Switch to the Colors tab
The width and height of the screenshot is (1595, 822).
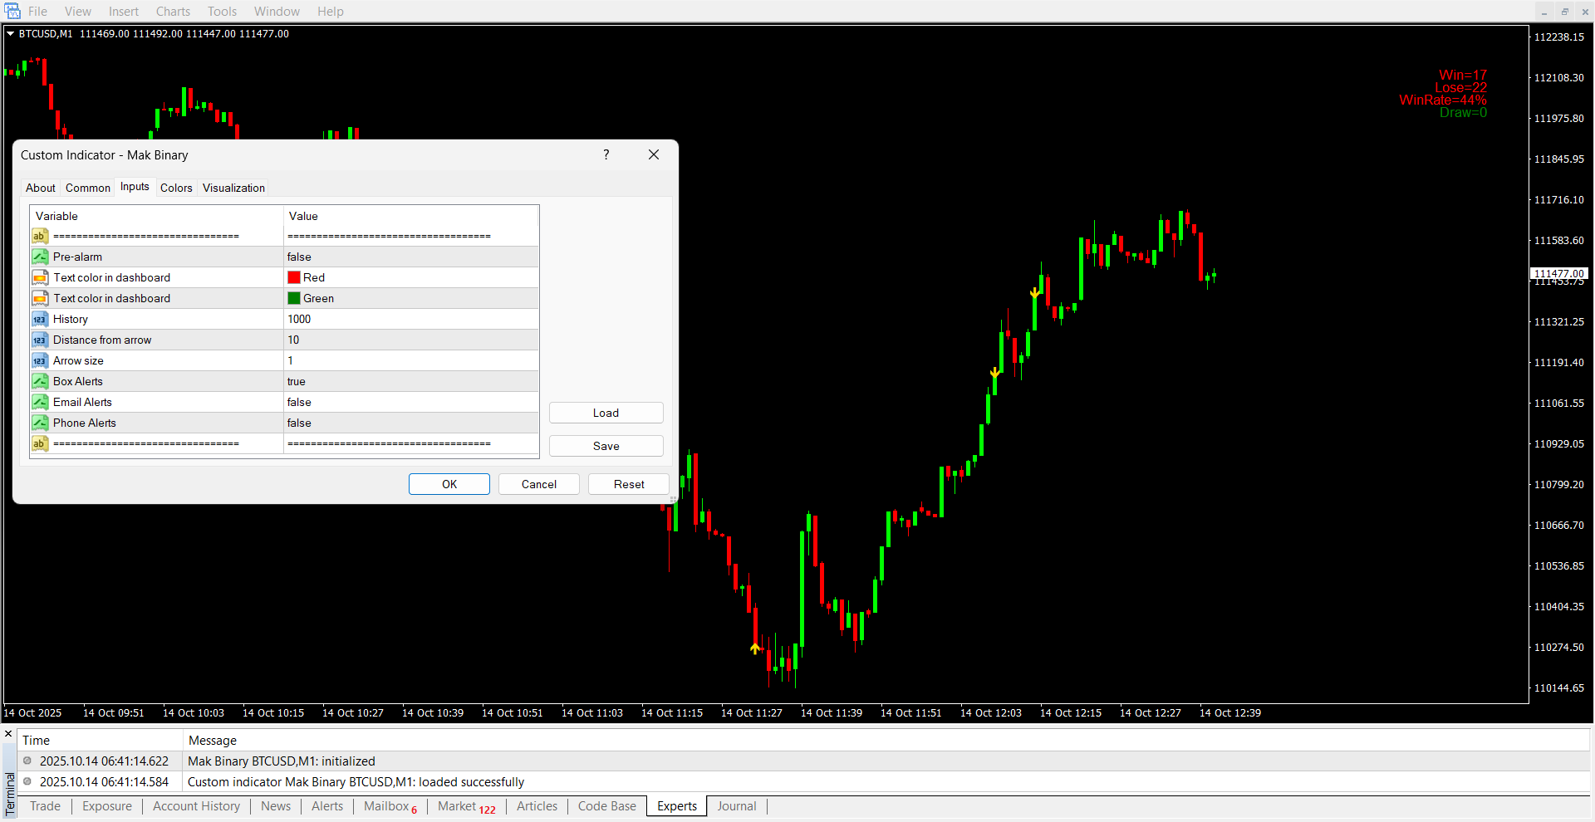pyautogui.click(x=176, y=188)
